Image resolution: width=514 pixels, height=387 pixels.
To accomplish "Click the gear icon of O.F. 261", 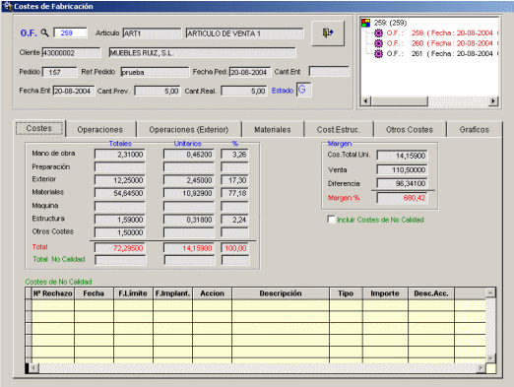I will (378, 53).
